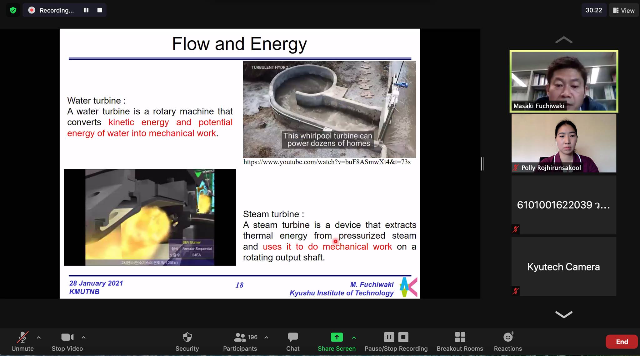Stop Video with camera button
This screenshot has width=640, height=356.
[67, 342]
